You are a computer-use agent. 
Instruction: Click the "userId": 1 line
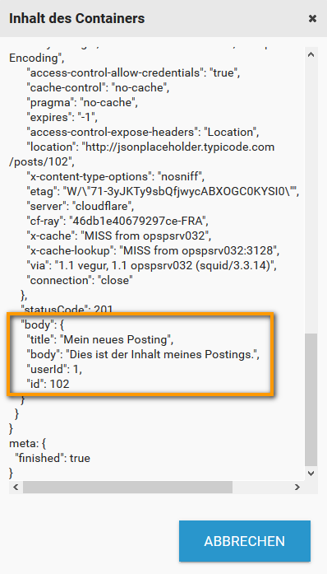pos(54,370)
